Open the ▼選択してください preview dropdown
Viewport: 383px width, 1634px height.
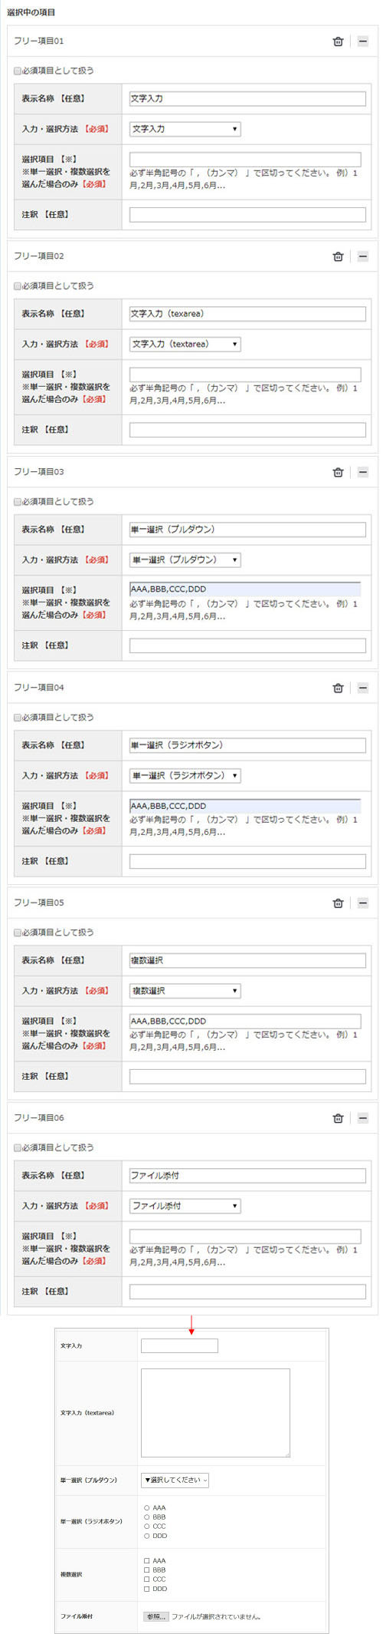pos(175,1479)
